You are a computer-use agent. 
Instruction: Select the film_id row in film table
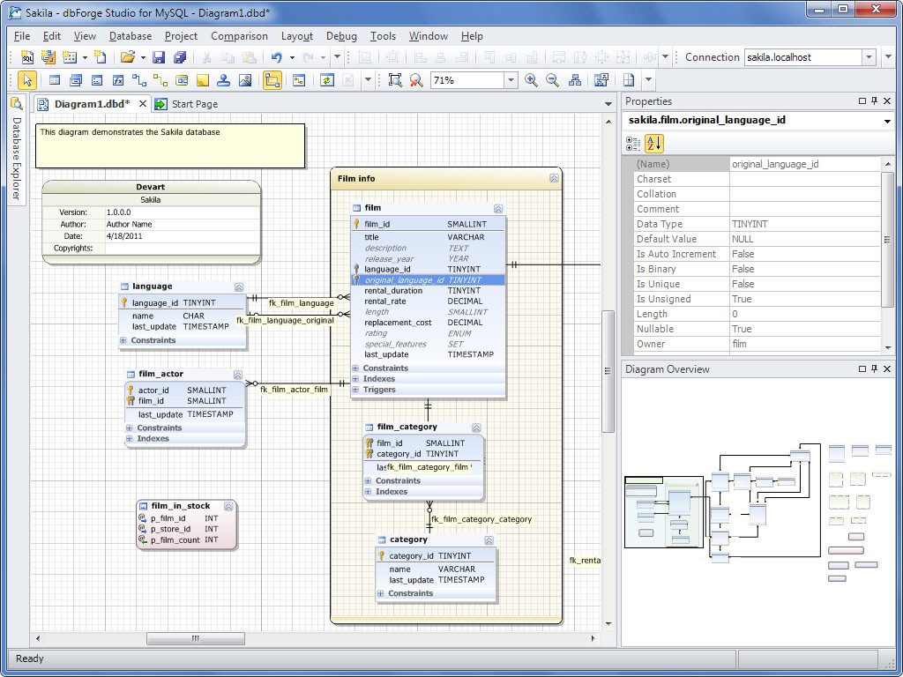coord(428,224)
